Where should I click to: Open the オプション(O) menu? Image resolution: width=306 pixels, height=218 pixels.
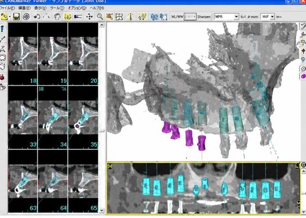tap(77, 8)
